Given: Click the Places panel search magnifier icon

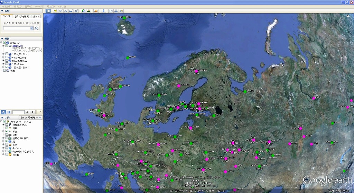Looking at the screenshot, I should [3, 112].
